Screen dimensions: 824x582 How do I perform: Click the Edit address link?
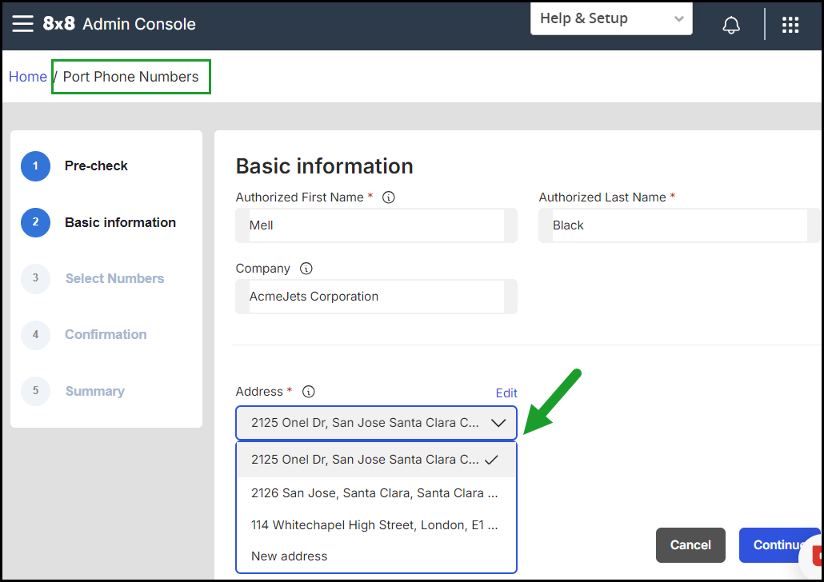506,393
